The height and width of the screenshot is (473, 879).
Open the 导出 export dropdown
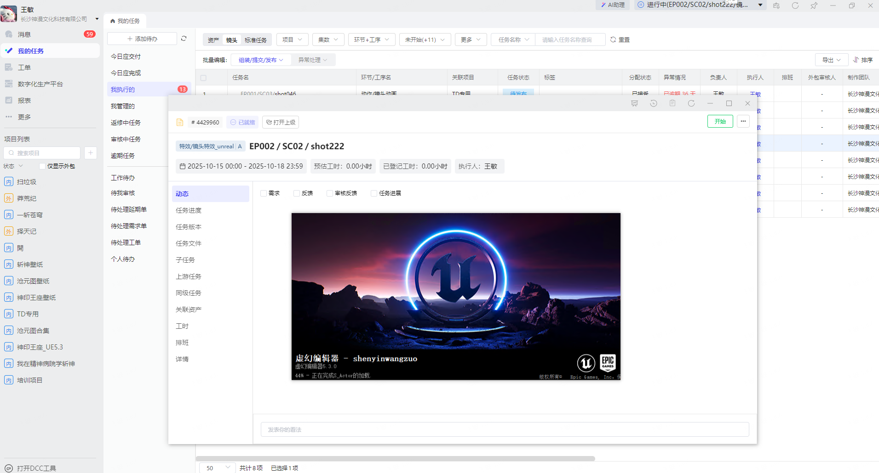[x=831, y=60]
